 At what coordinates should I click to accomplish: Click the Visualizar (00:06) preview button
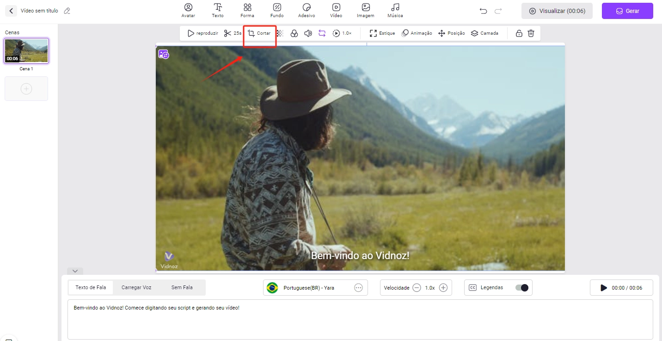click(557, 11)
